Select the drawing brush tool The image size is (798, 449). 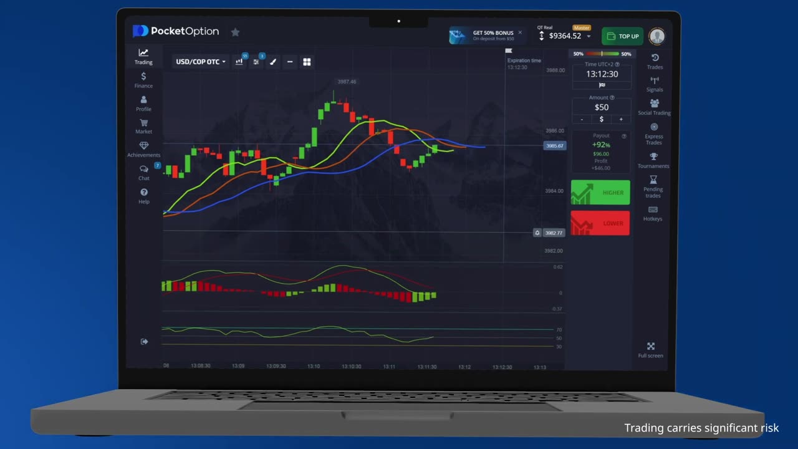(x=272, y=62)
